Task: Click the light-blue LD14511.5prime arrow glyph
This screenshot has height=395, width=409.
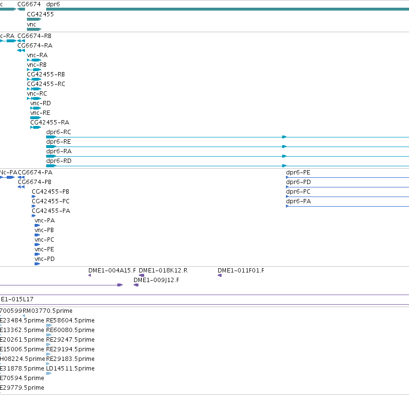Action: point(49,374)
